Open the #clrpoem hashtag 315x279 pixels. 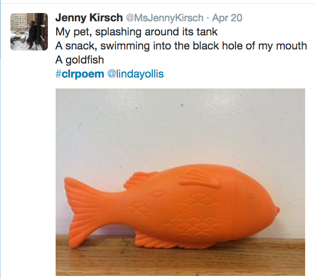click(x=80, y=74)
